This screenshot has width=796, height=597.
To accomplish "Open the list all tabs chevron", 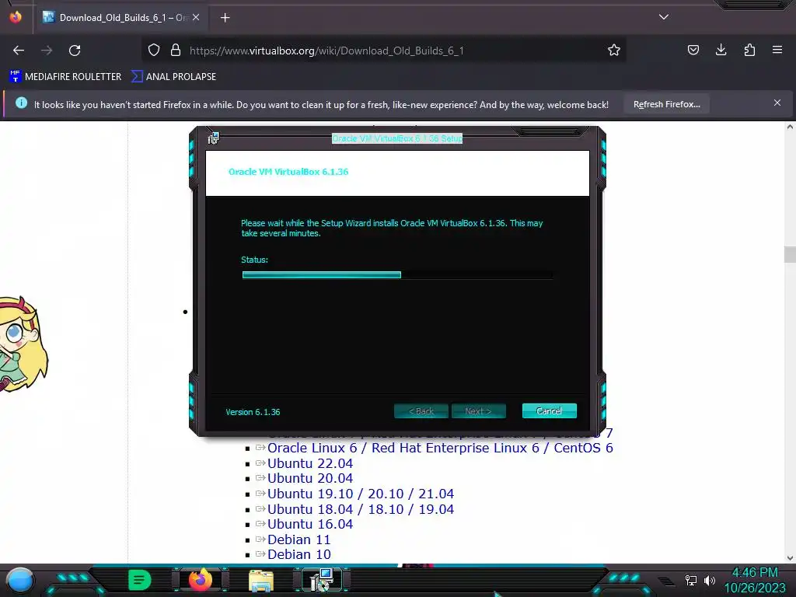I will 664,17.
